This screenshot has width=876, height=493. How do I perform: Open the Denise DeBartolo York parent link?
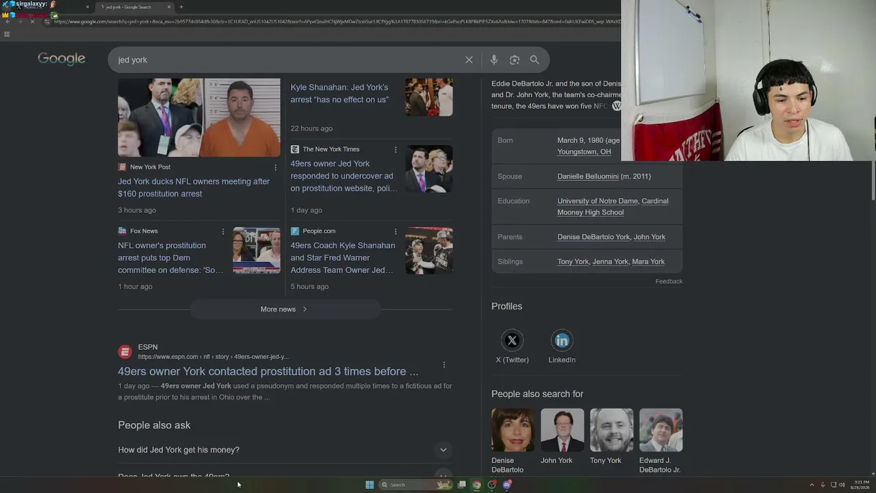(x=593, y=237)
